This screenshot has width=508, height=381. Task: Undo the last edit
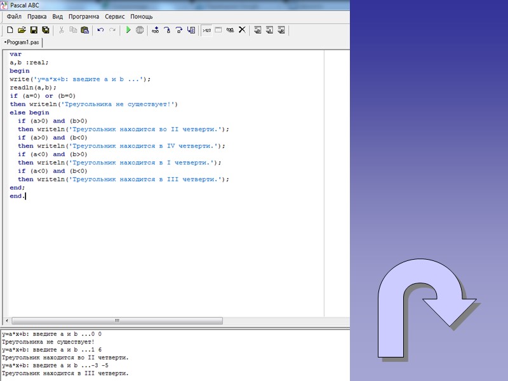(100, 30)
